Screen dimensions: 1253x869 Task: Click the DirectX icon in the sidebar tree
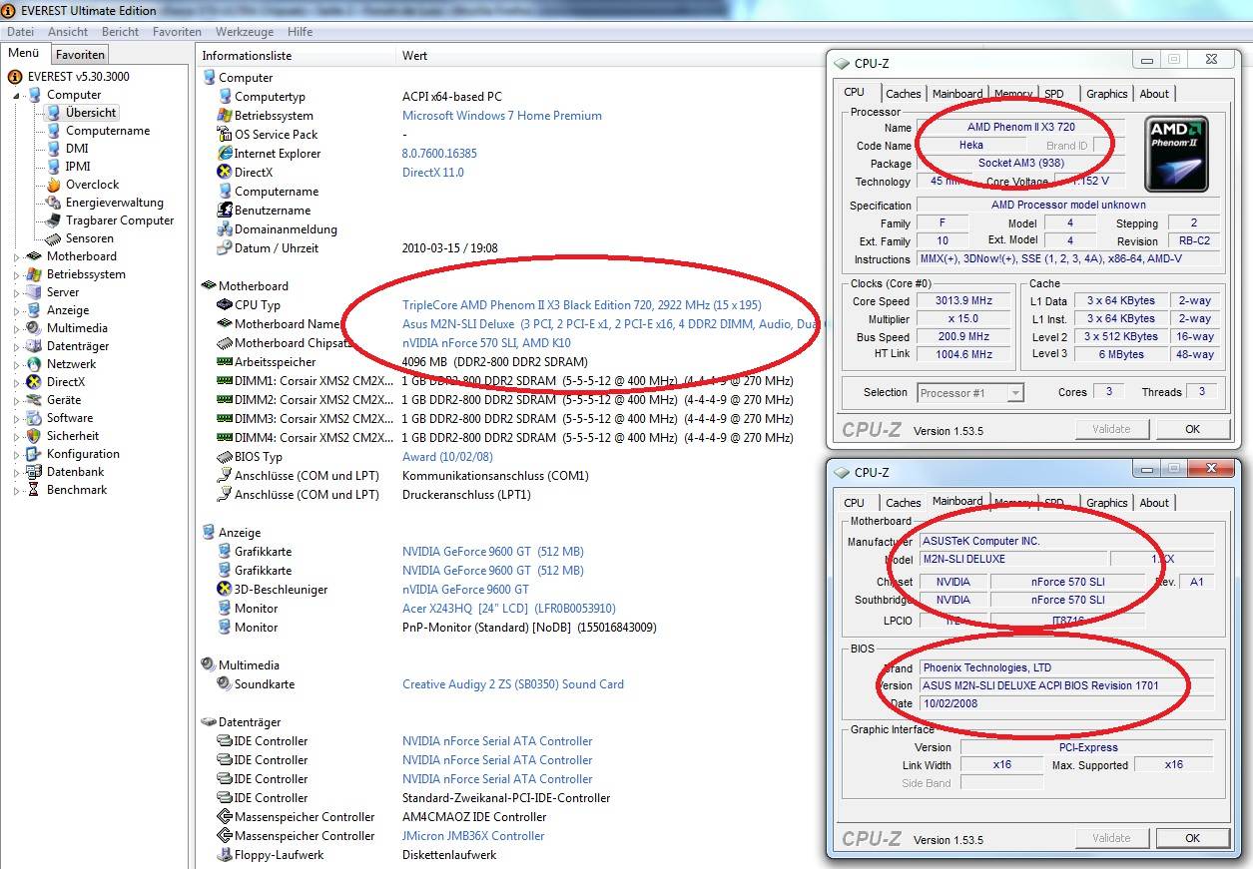tap(34, 382)
